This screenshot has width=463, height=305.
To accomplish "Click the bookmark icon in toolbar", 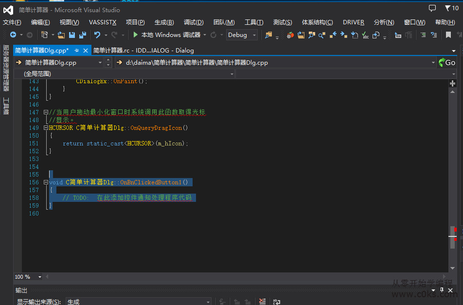I will [448, 35].
